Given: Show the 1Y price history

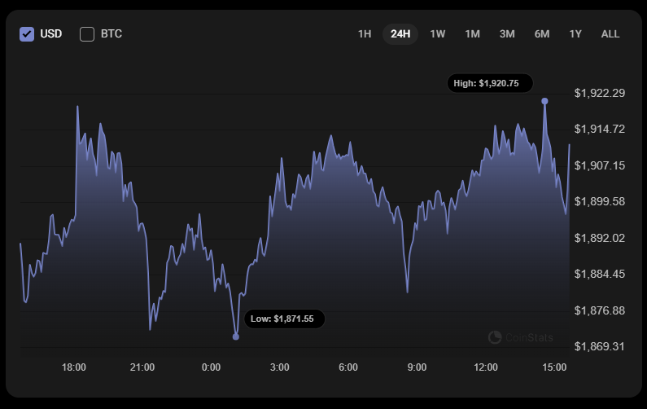Looking at the screenshot, I should [x=575, y=34].
